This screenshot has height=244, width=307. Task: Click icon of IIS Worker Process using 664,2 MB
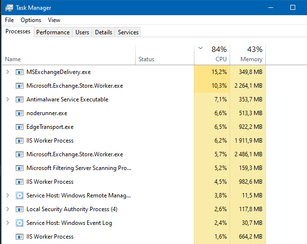pyautogui.click(x=20, y=237)
